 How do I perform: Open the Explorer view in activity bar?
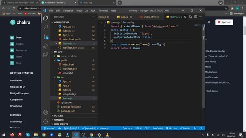click(x=45, y=18)
